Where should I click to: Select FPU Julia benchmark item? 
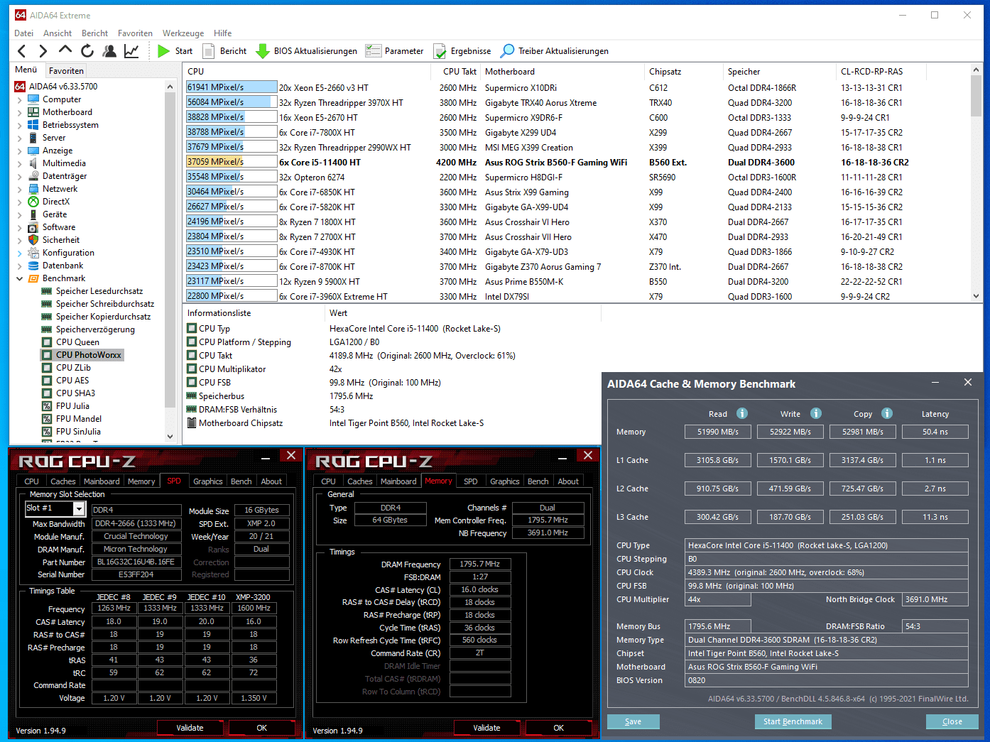point(72,406)
